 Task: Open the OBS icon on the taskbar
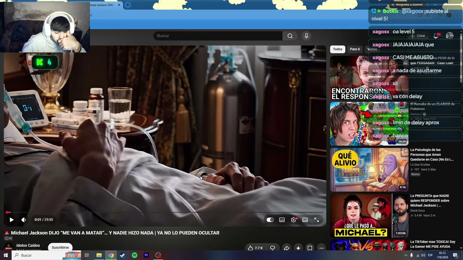158,255
